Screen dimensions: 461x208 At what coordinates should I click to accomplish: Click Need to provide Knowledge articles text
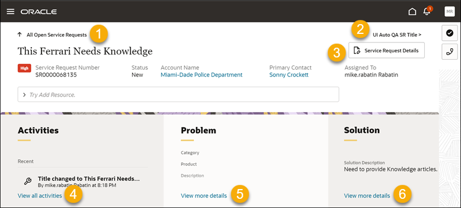tap(391, 169)
